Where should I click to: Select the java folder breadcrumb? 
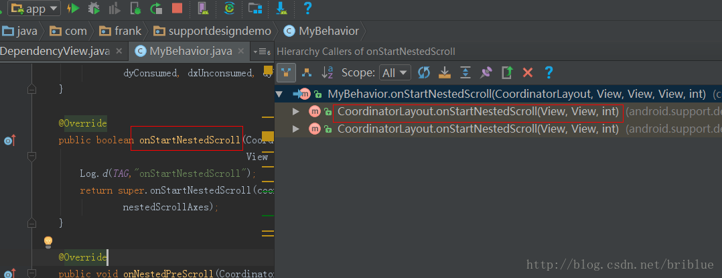[x=20, y=31]
